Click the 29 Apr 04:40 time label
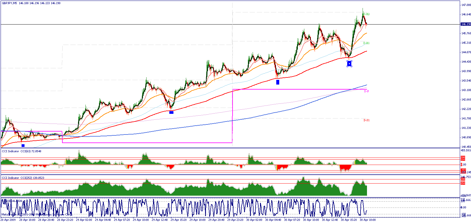The height and width of the screenshot is (222, 471). pyautogui.click(x=103, y=220)
